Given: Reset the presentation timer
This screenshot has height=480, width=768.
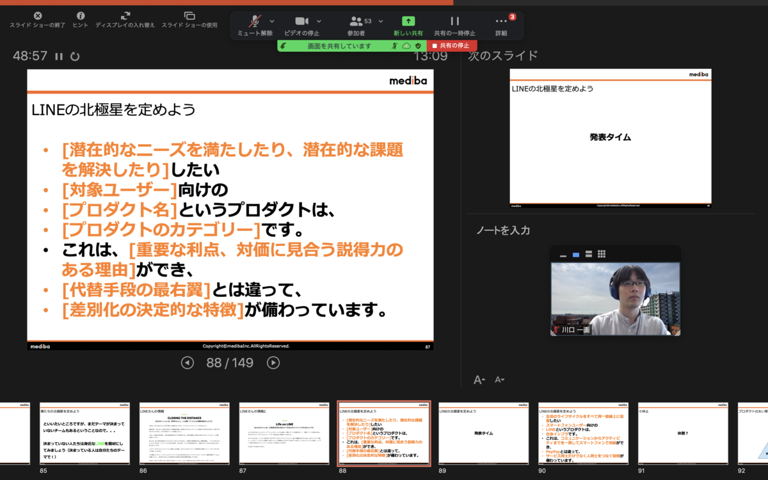Looking at the screenshot, I should (75, 56).
